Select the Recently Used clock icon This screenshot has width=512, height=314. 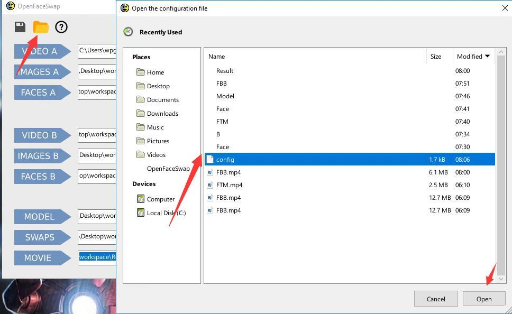point(128,32)
